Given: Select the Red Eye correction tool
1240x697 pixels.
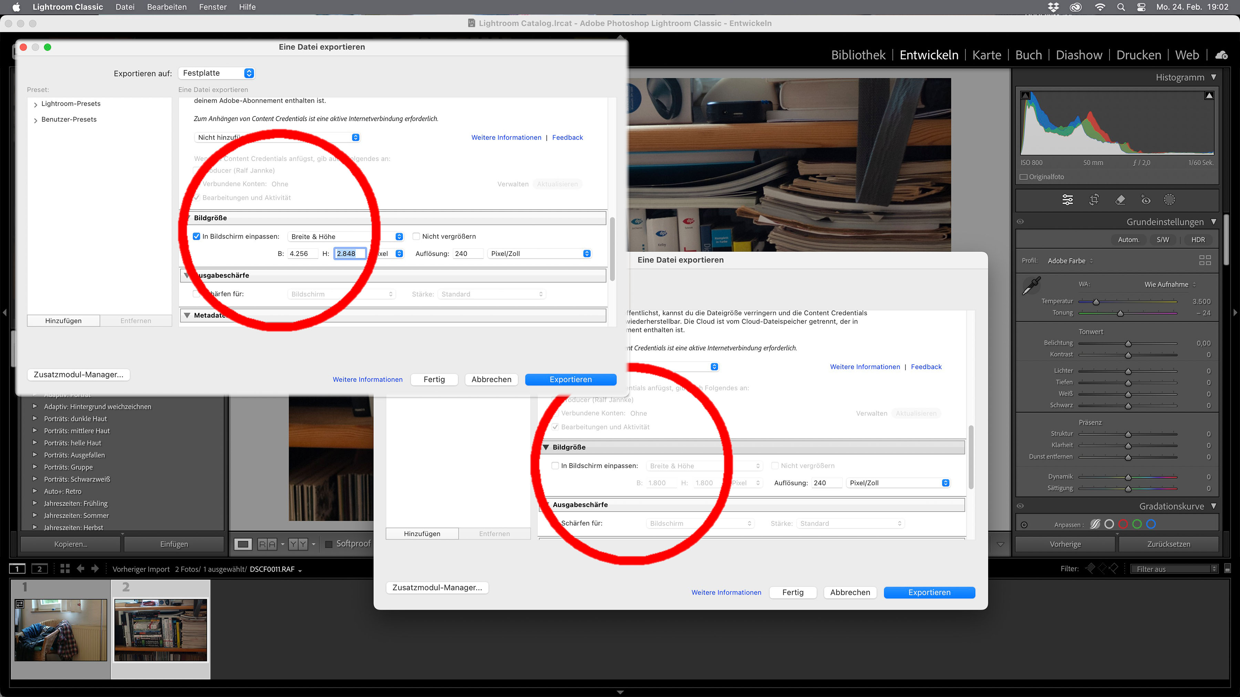Looking at the screenshot, I should pyautogui.click(x=1146, y=200).
